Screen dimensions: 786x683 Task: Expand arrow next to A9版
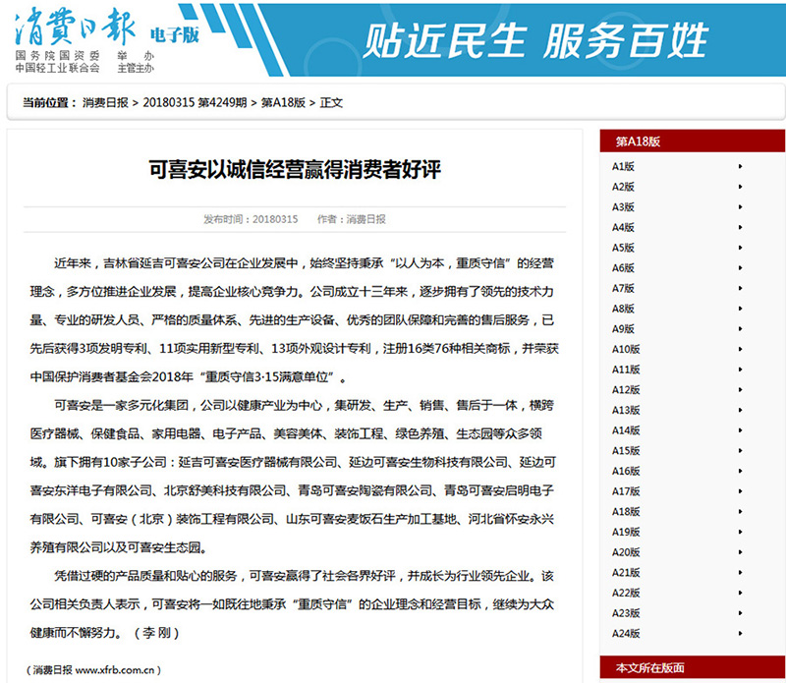[741, 329]
